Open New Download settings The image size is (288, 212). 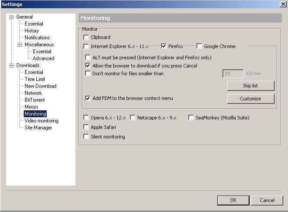pos(41,86)
